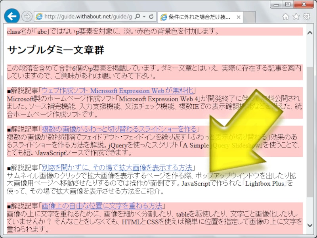Follow link 別窓を開かずに、その場で拡大画像を表示する方法
317x238 pixels.
click(117, 167)
